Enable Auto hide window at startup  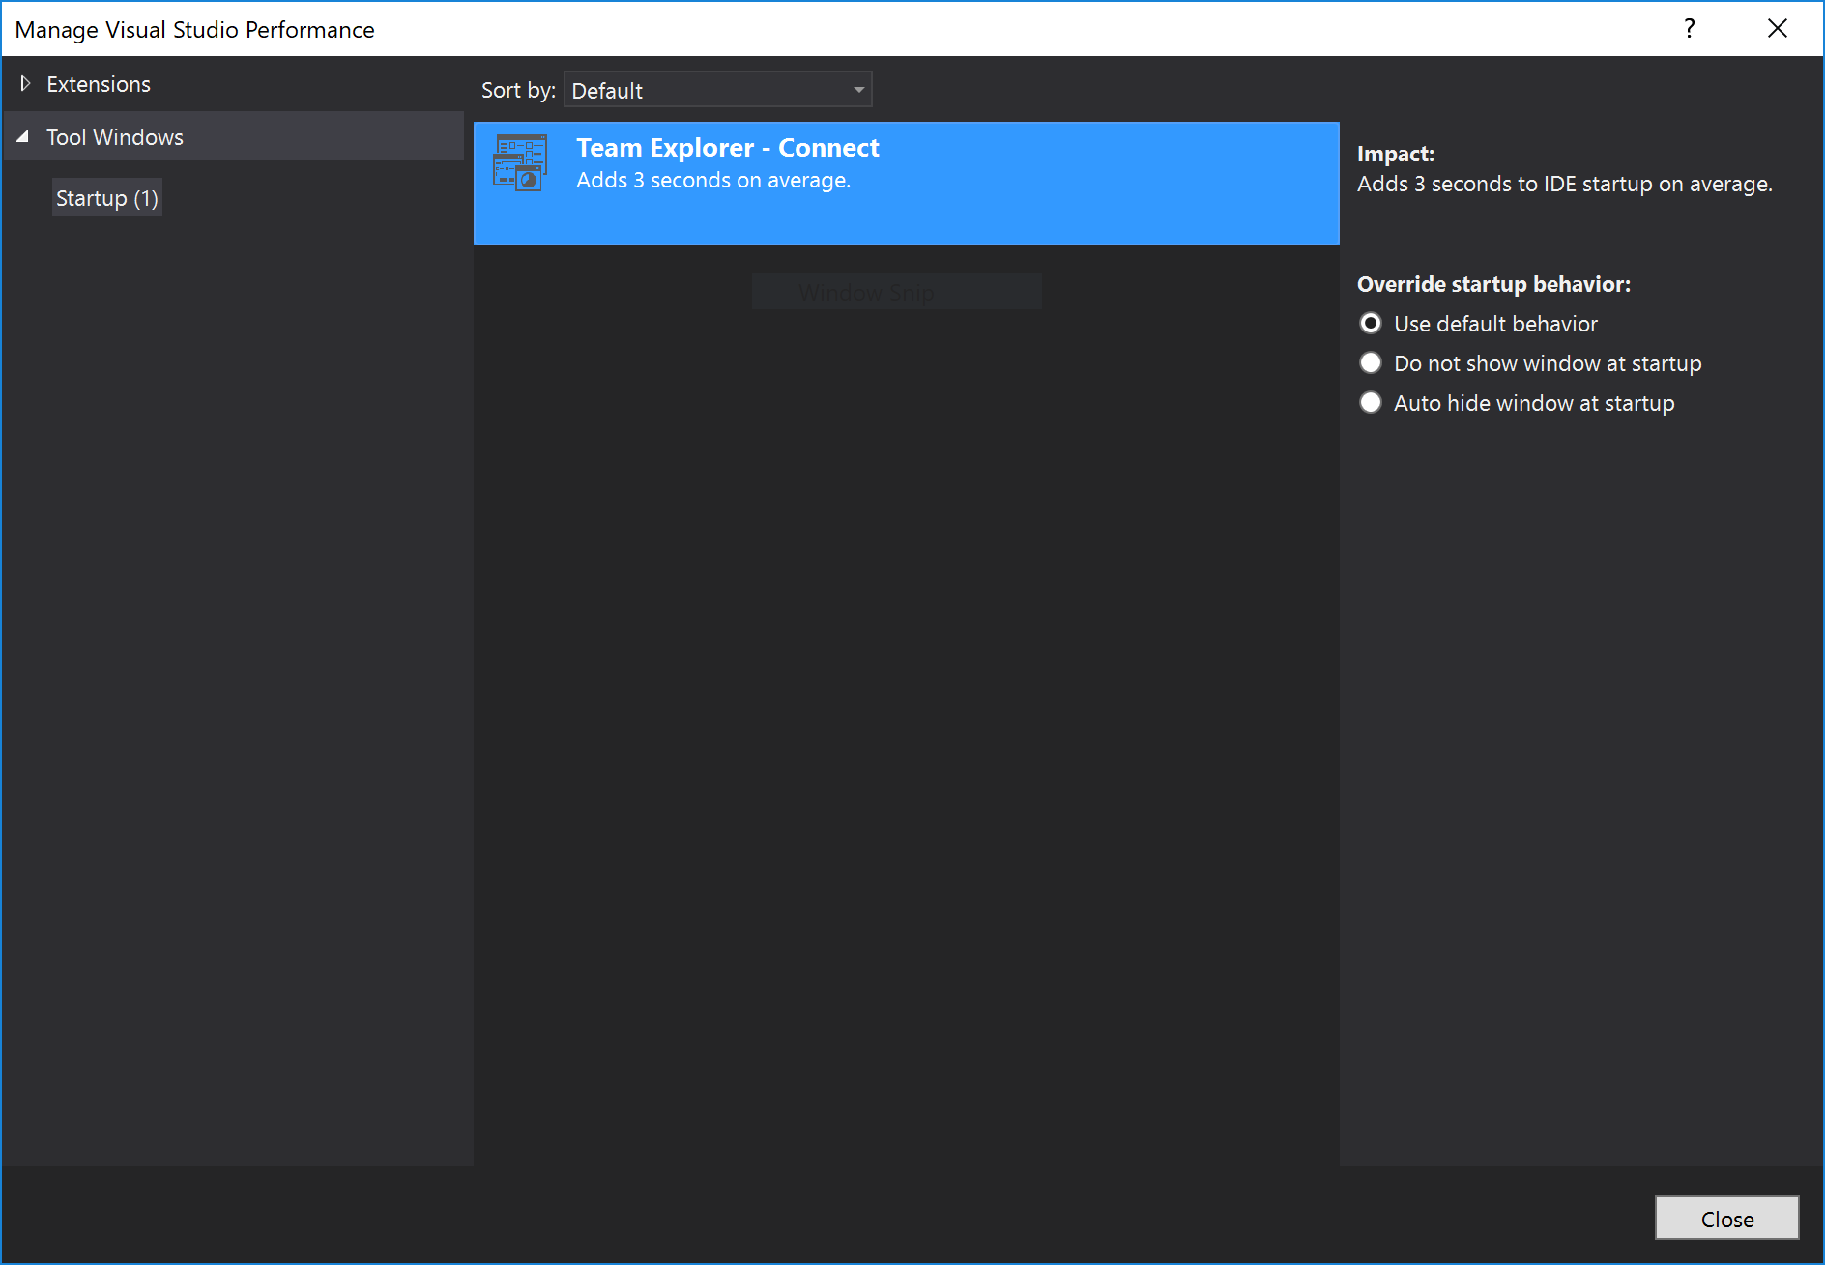point(1371,403)
